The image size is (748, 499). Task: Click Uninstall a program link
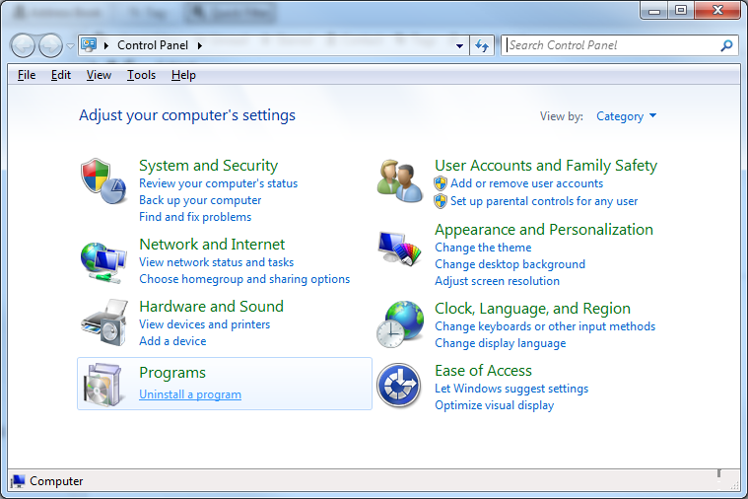[190, 394]
